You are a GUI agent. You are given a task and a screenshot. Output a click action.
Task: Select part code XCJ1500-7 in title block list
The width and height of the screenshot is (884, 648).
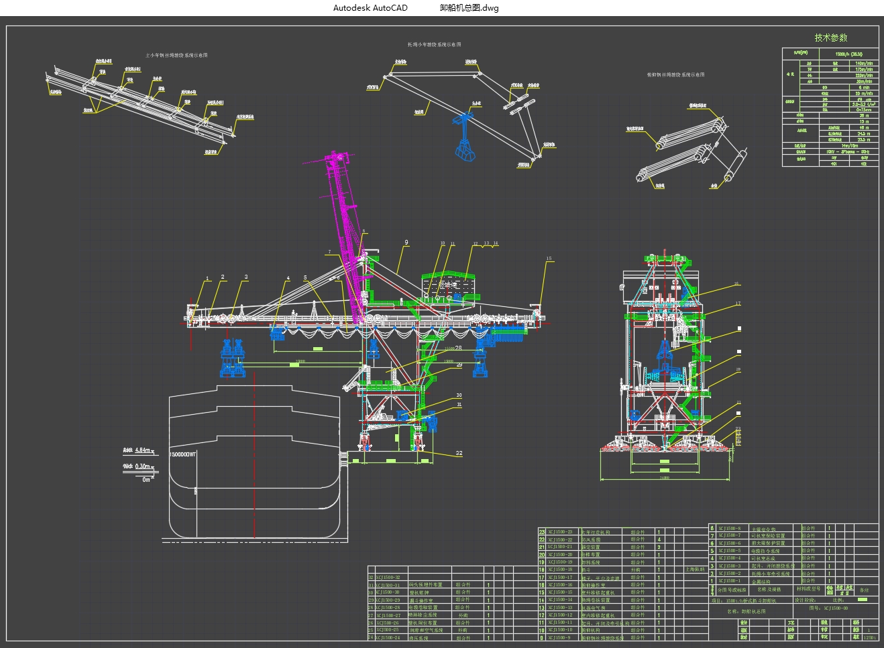730,535
